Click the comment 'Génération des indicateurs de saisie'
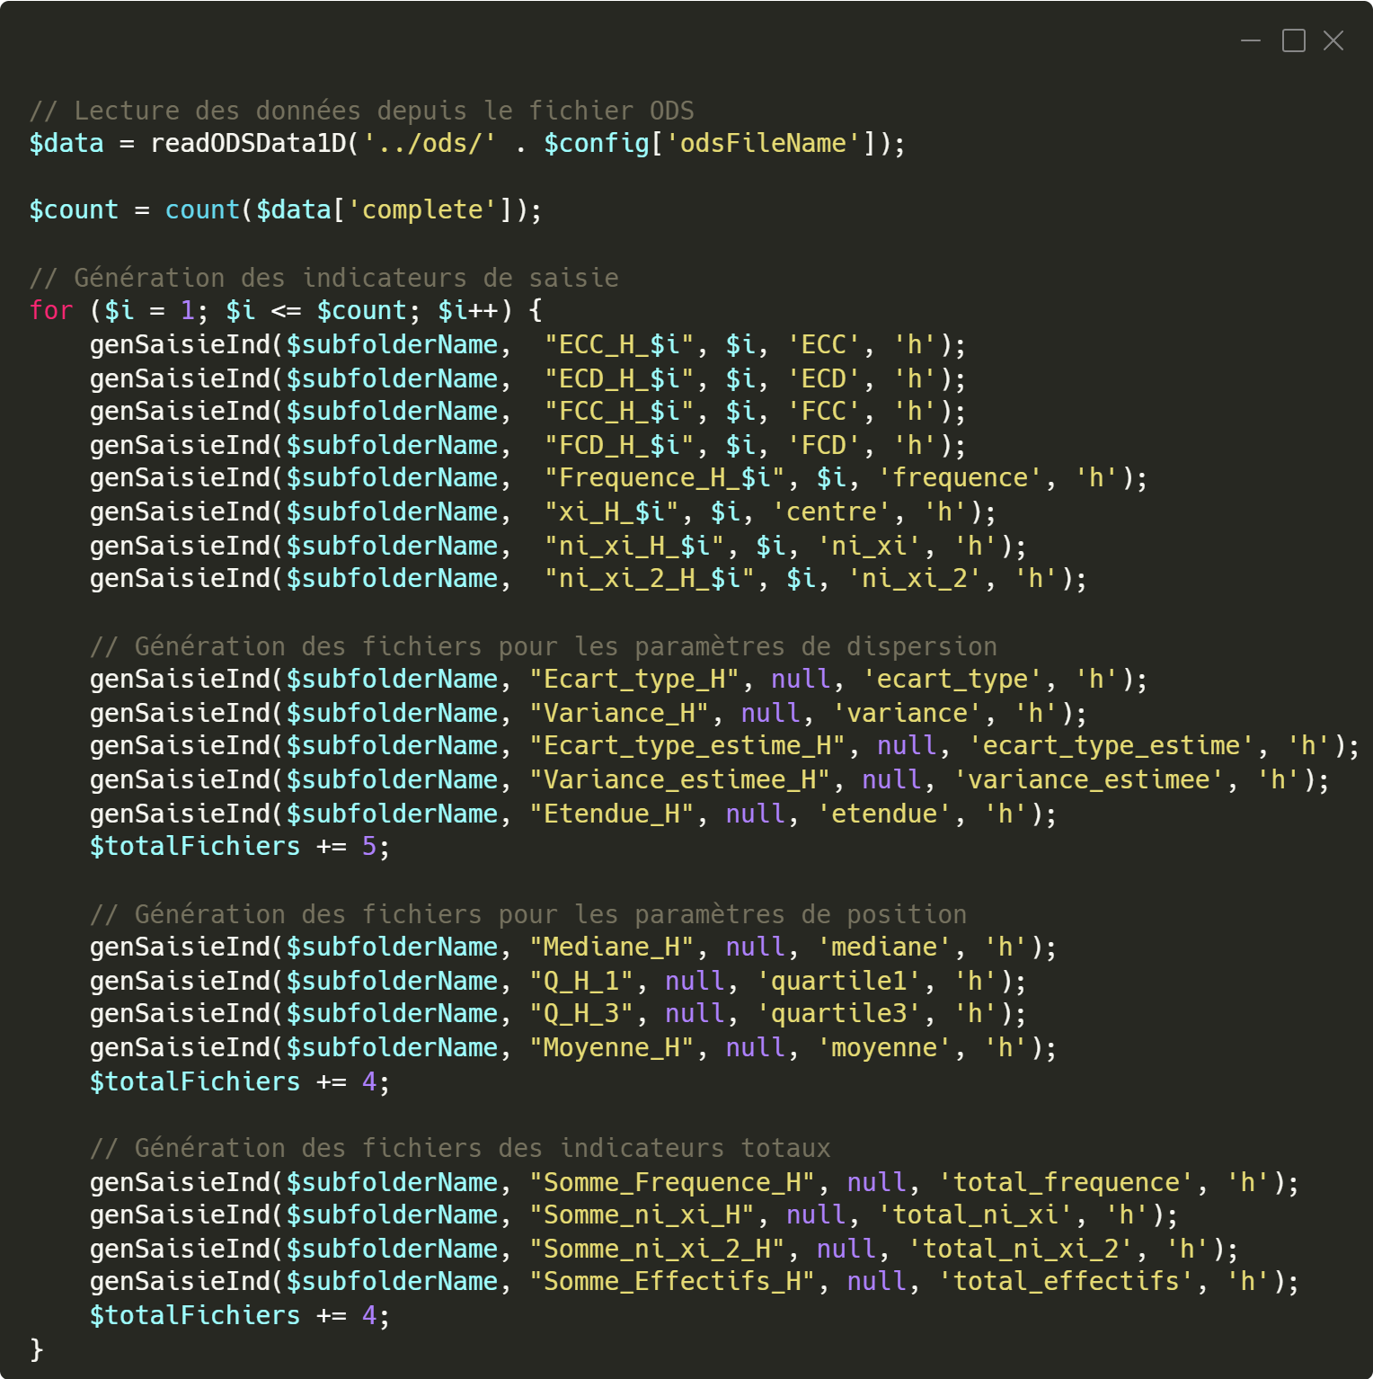1373x1379 pixels. (323, 278)
